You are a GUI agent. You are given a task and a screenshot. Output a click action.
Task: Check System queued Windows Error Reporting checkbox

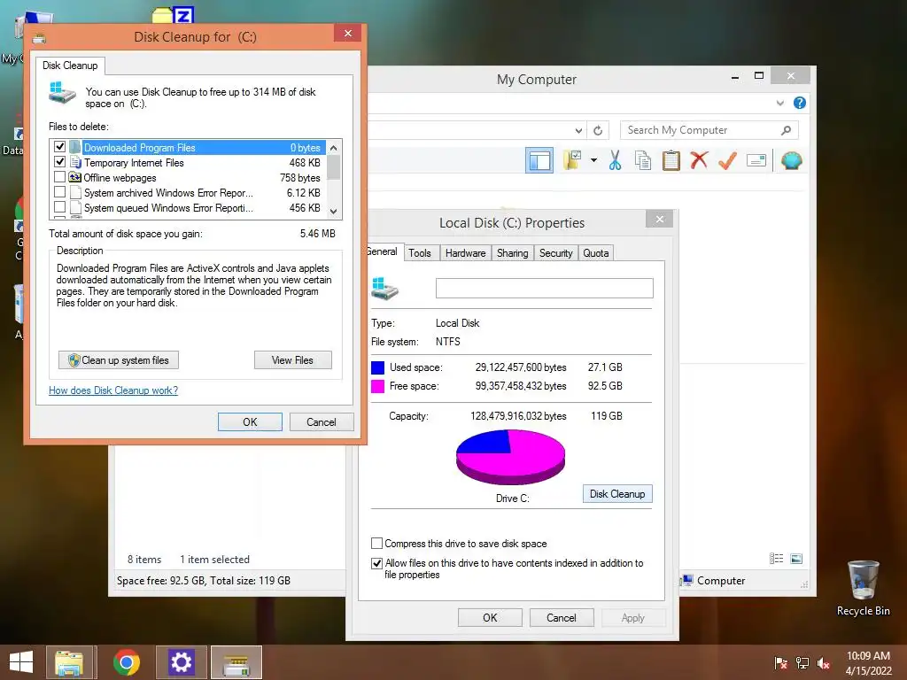point(59,207)
